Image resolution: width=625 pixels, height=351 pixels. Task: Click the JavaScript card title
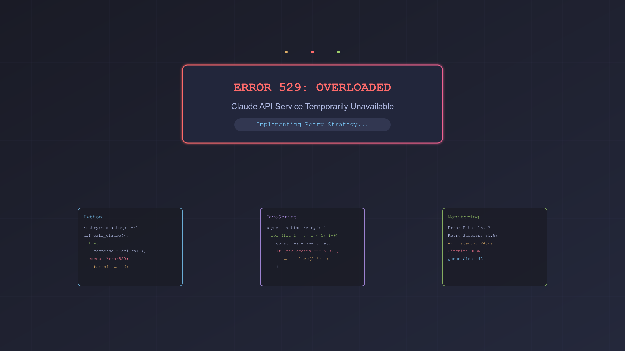(x=281, y=217)
